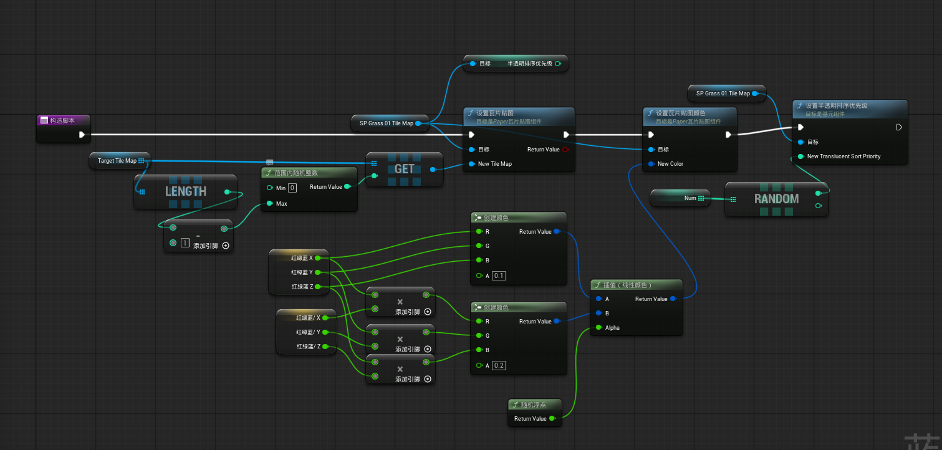Open comment bubble above 范围内随机整数 node
This screenshot has width=942, height=450.
[x=269, y=162]
